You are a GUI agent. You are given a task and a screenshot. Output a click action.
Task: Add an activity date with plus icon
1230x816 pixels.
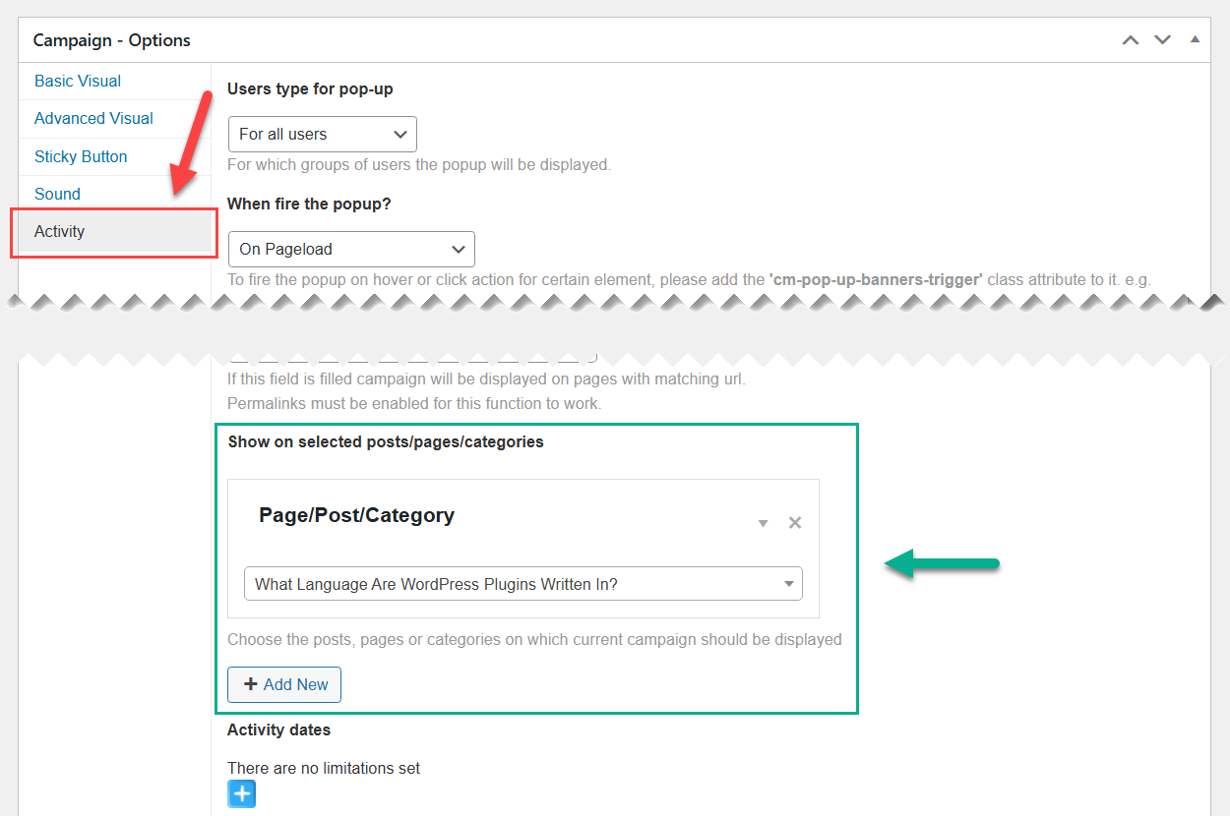241,794
